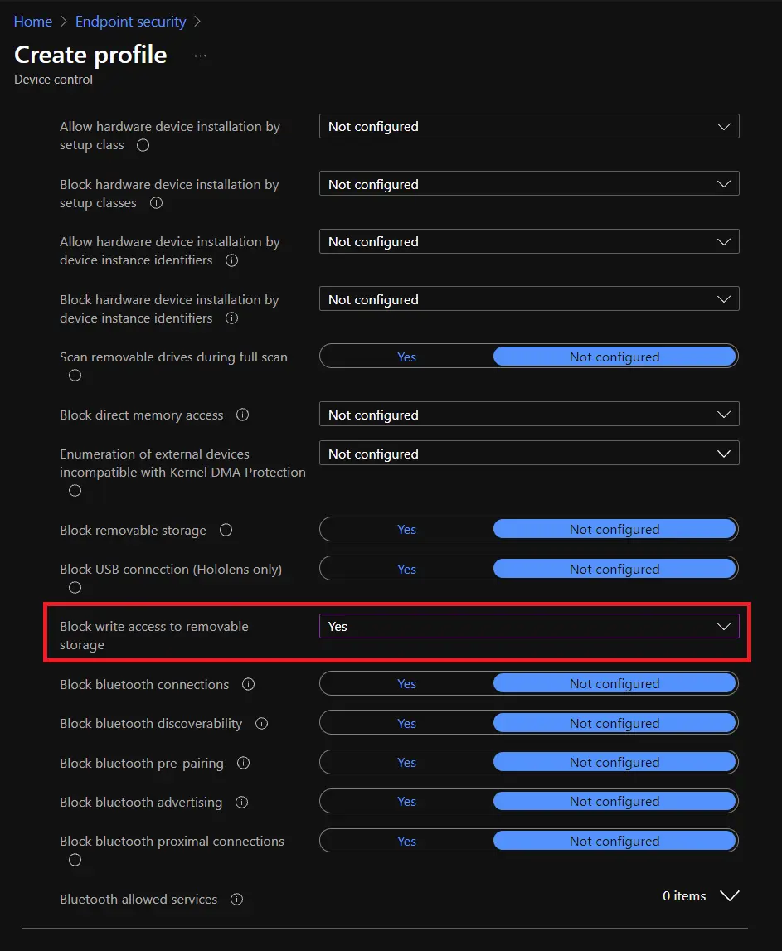782x951 pixels.
Task: Click info icon next to Block bluetooth discoverability
Action: 262,723
